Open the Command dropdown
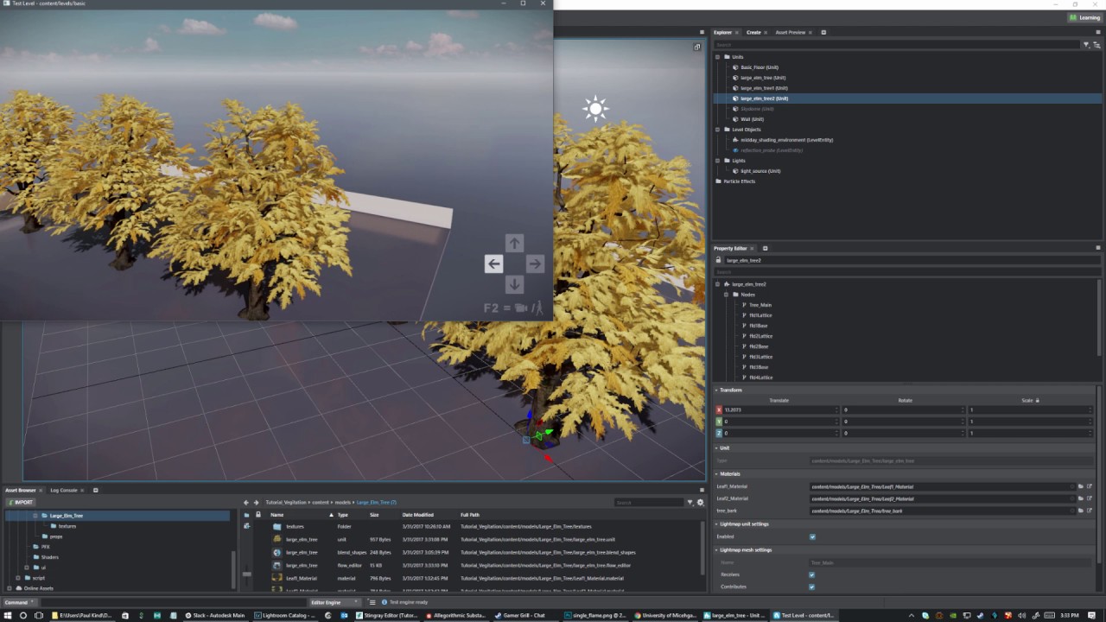Viewport: 1106px width, 622px height. 20,602
